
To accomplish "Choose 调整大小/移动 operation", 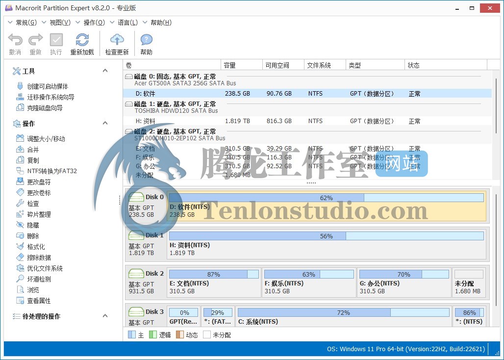I will [46, 139].
